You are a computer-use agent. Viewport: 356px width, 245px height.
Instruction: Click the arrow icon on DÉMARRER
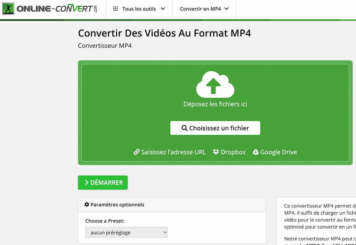click(x=87, y=182)
